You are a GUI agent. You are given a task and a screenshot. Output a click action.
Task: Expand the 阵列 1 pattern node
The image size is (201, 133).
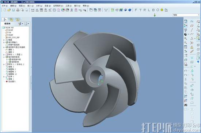pyautogui.click(x=4, y=55)
